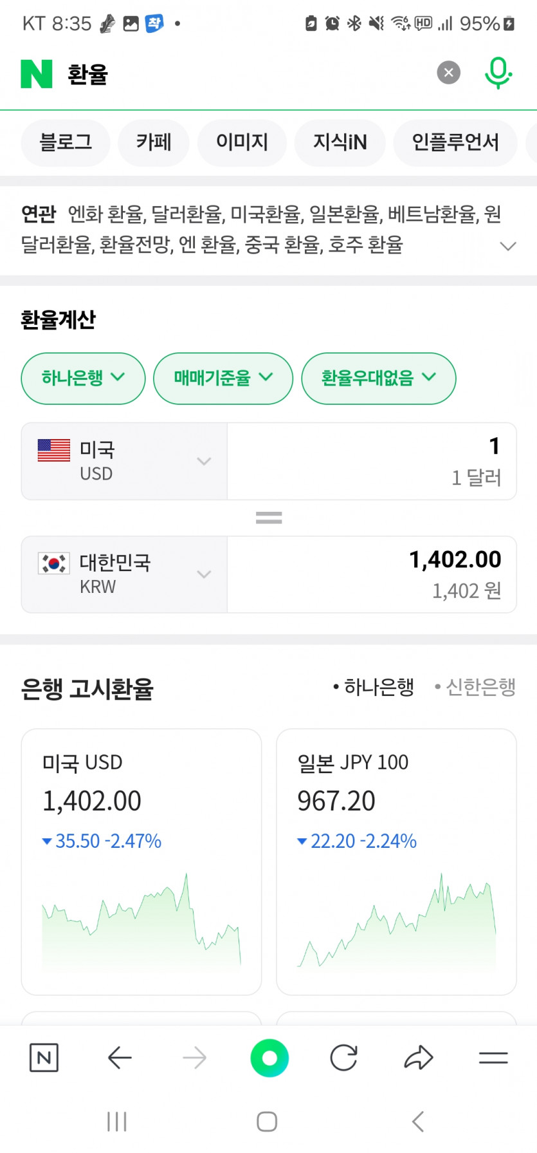Open the bottom bar hamburger menu
Screen dimensions: 537x1153
click(x=493, y=1058)
